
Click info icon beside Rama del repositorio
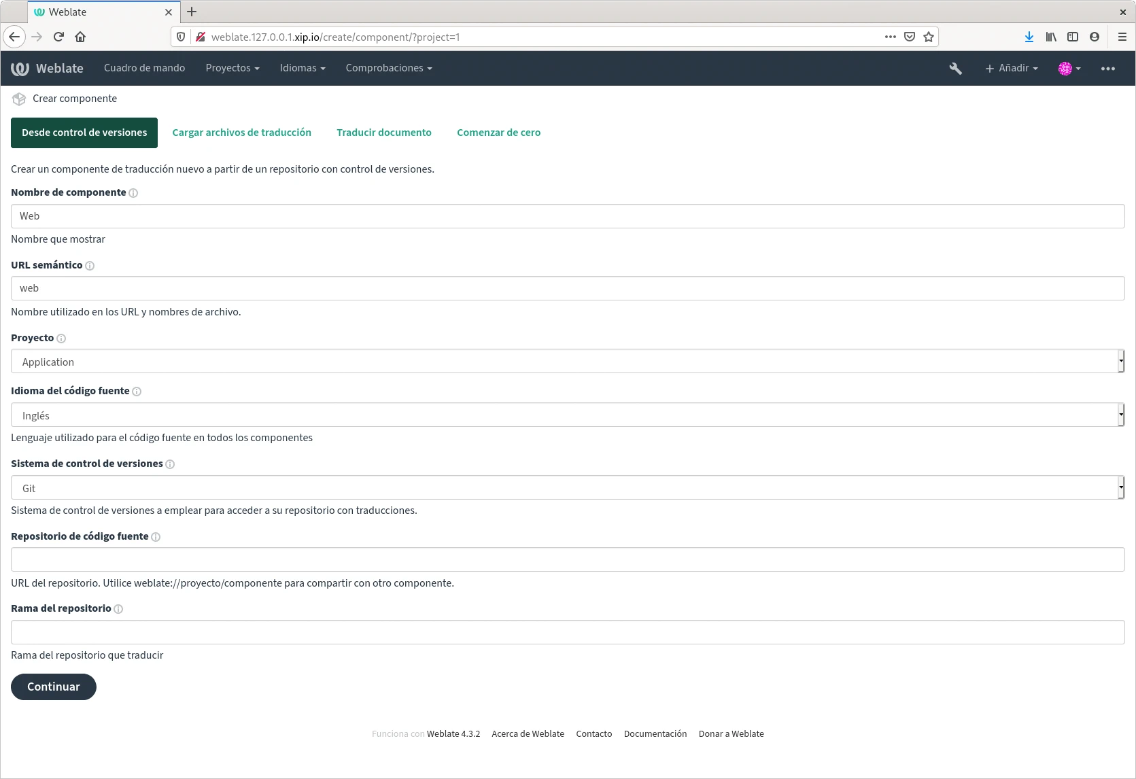[x=118, y=609]
